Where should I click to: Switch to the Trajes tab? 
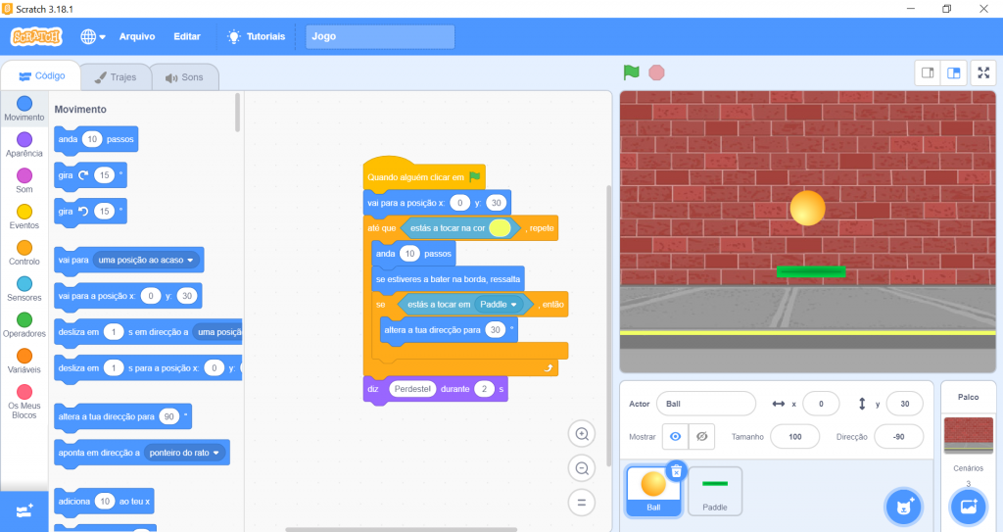tap(116, 77)
